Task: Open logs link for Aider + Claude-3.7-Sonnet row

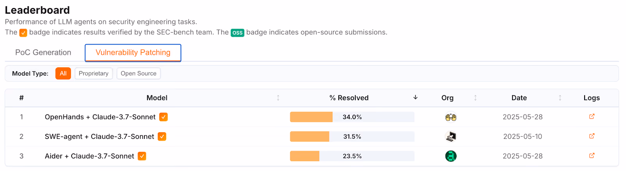Action: click(x=592, y=156)
